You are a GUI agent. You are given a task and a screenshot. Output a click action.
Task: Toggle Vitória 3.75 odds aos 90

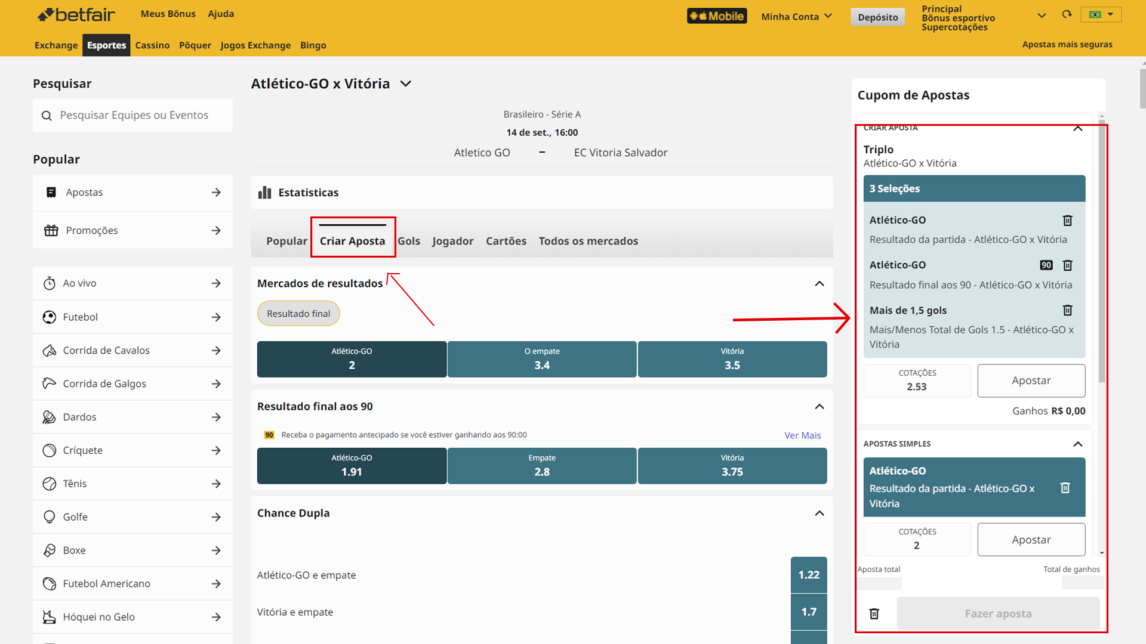pyautogui.click(x=732, y=466)
